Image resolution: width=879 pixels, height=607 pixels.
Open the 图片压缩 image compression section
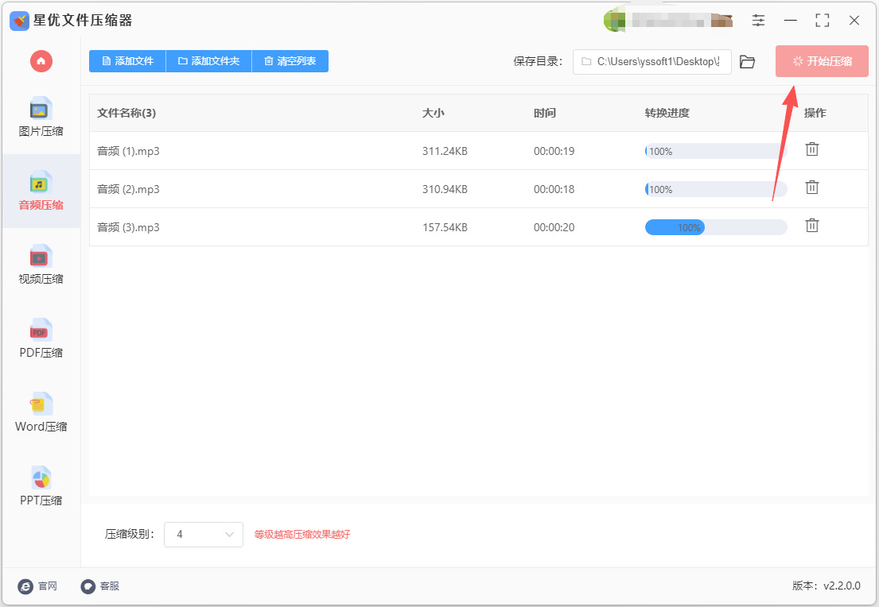pos(41,118)
